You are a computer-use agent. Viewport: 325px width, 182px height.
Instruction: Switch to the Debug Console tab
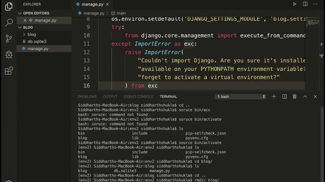point(139,97)
